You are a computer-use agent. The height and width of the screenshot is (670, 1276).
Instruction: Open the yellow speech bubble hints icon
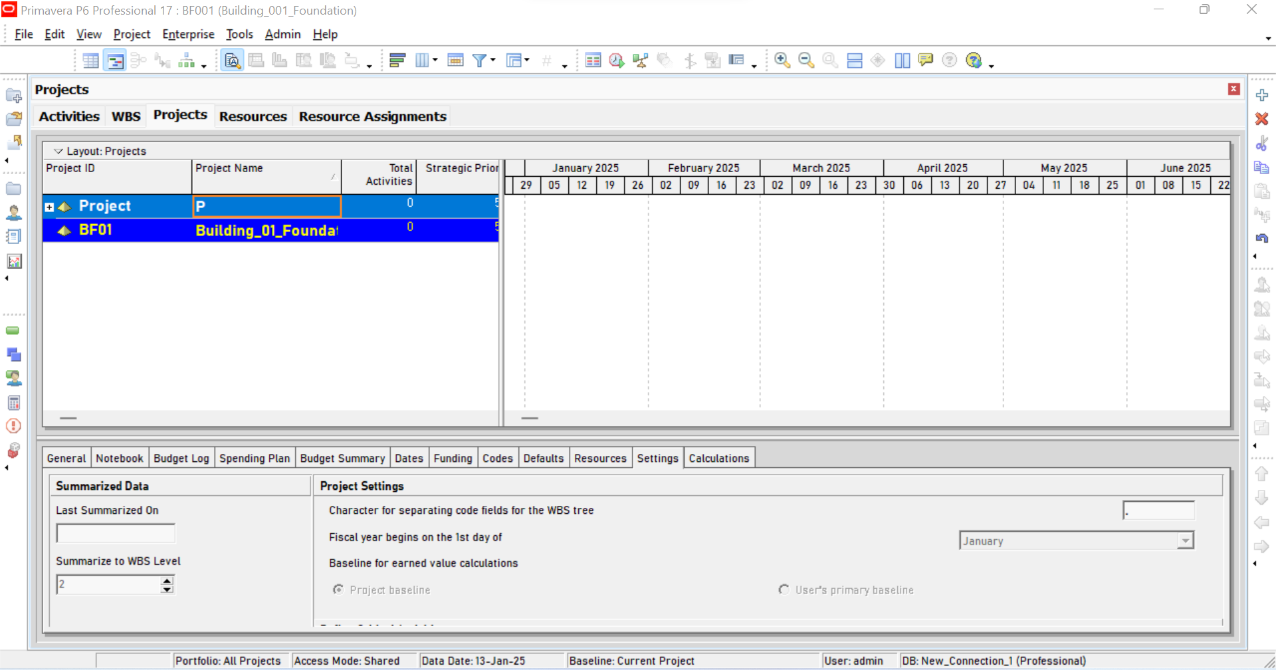coord(925,60)
